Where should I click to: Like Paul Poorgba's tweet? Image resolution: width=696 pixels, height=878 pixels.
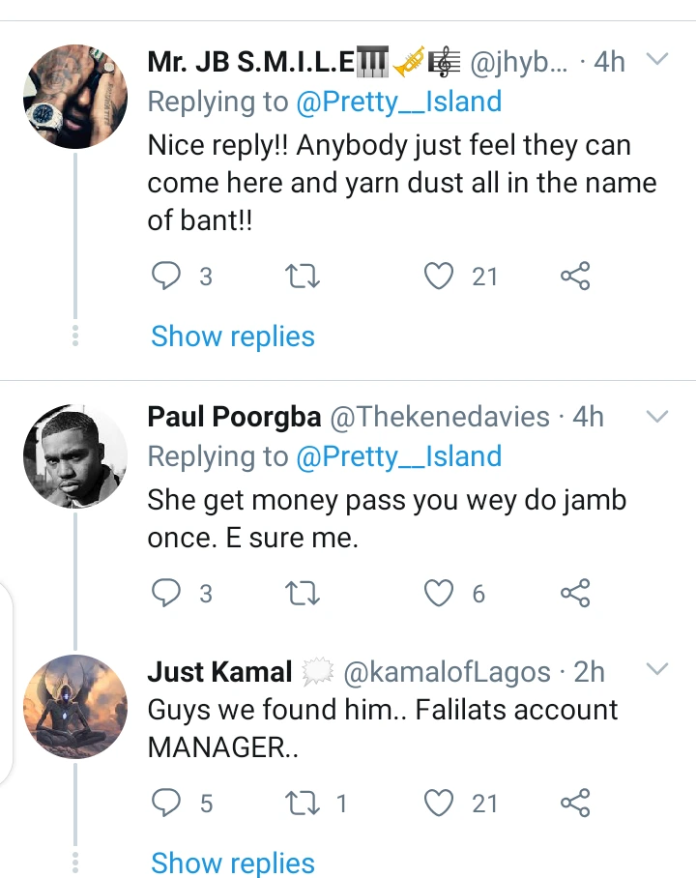click(440, 593)
